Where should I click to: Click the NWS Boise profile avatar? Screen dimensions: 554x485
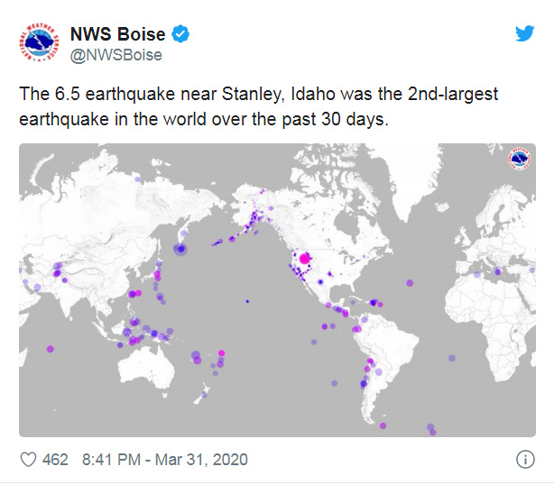click(39, 42)
